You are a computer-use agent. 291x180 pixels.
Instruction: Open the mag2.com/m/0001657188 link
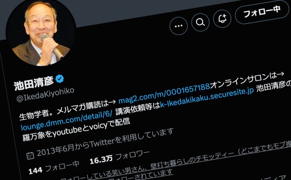click(164, 92)
